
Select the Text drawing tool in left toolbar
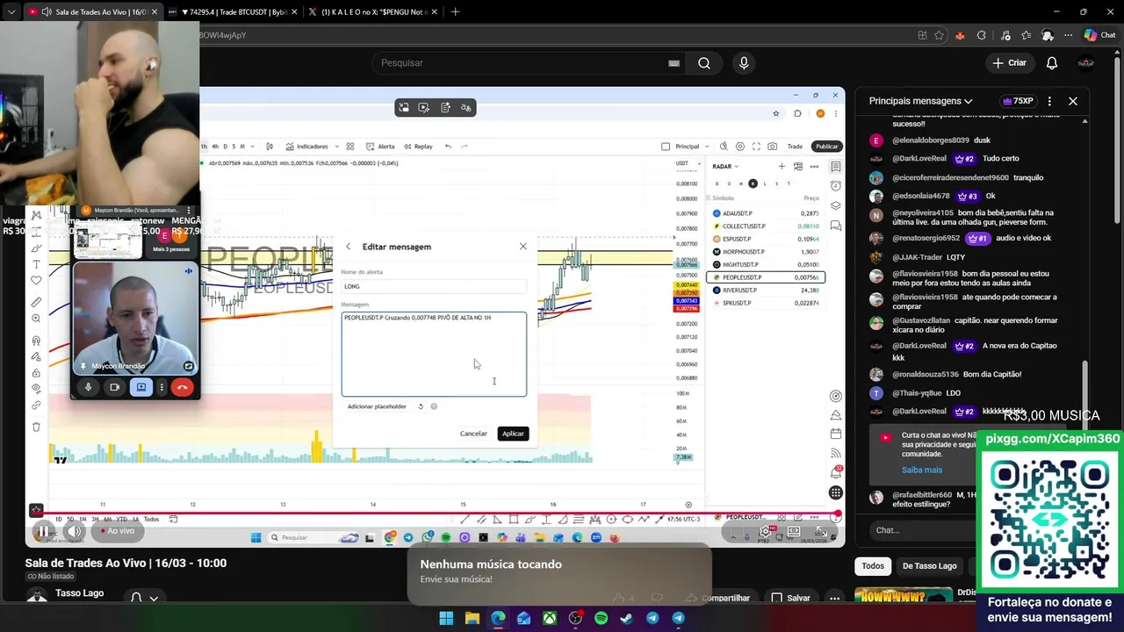coord(36,264)
